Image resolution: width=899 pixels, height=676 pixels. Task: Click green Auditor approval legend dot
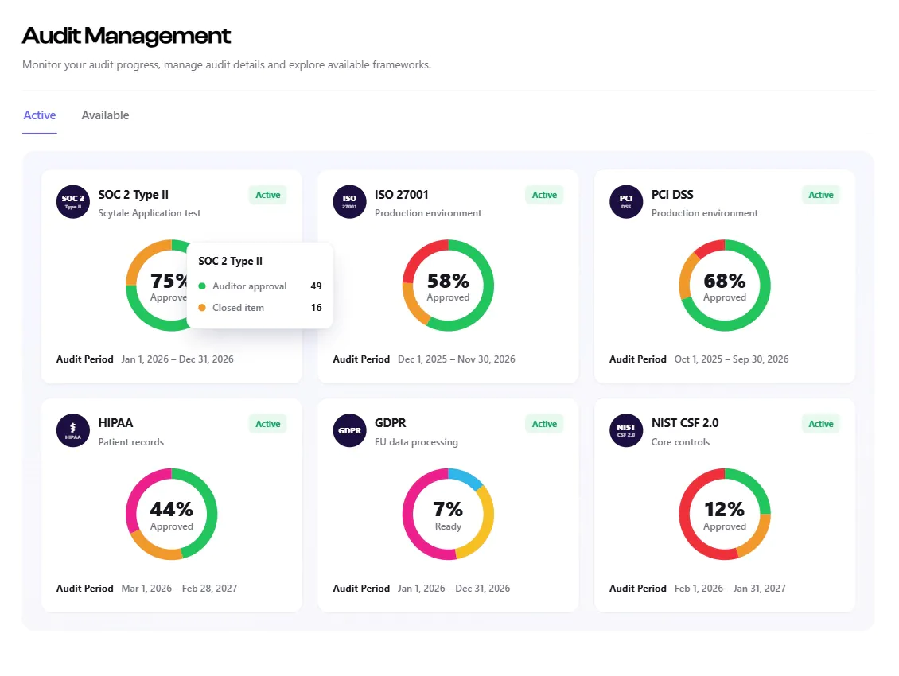tap(202, 286)
